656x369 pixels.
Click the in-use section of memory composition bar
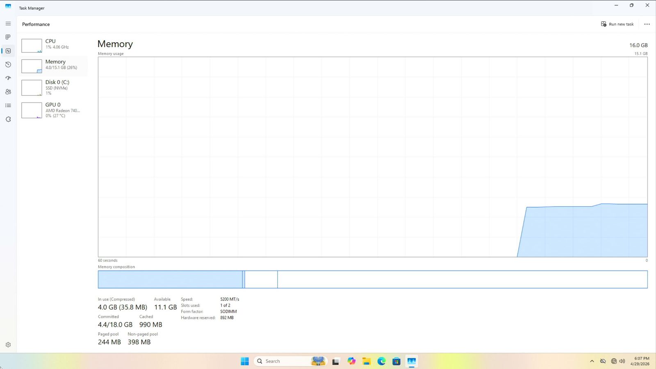click(170, 279)
